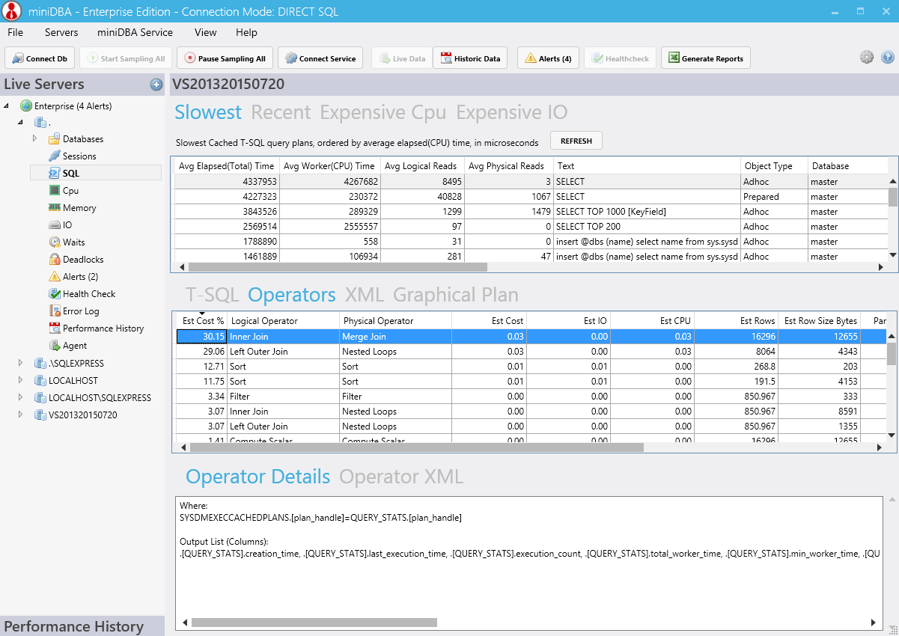Click the Generate Reports button
Image resolution: width=899 pixels, height=636 pixels.
(x=705, y=58)
